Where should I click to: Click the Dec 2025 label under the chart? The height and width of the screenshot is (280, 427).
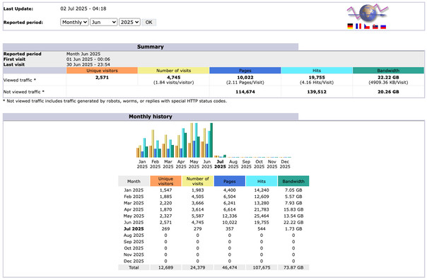285,164
